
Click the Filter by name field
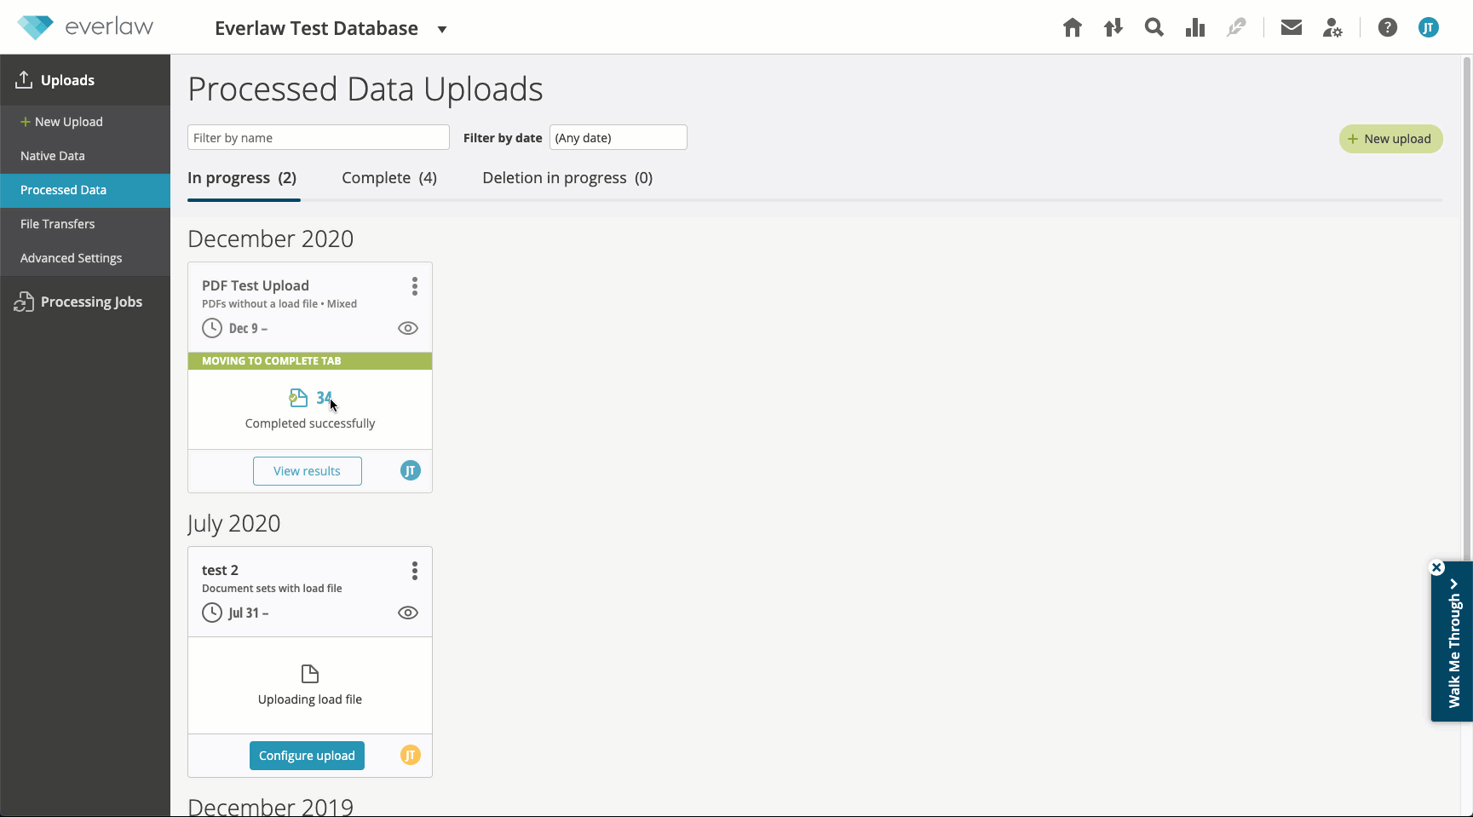[x=319, y=137]
